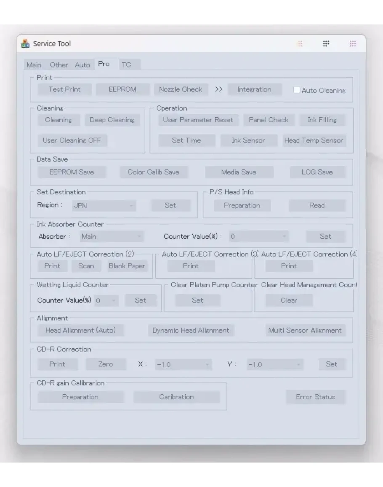Run Head Alignment (Auto)
Image resolution: width=383 pixels, height=487 pixels.
coord(80,331)
